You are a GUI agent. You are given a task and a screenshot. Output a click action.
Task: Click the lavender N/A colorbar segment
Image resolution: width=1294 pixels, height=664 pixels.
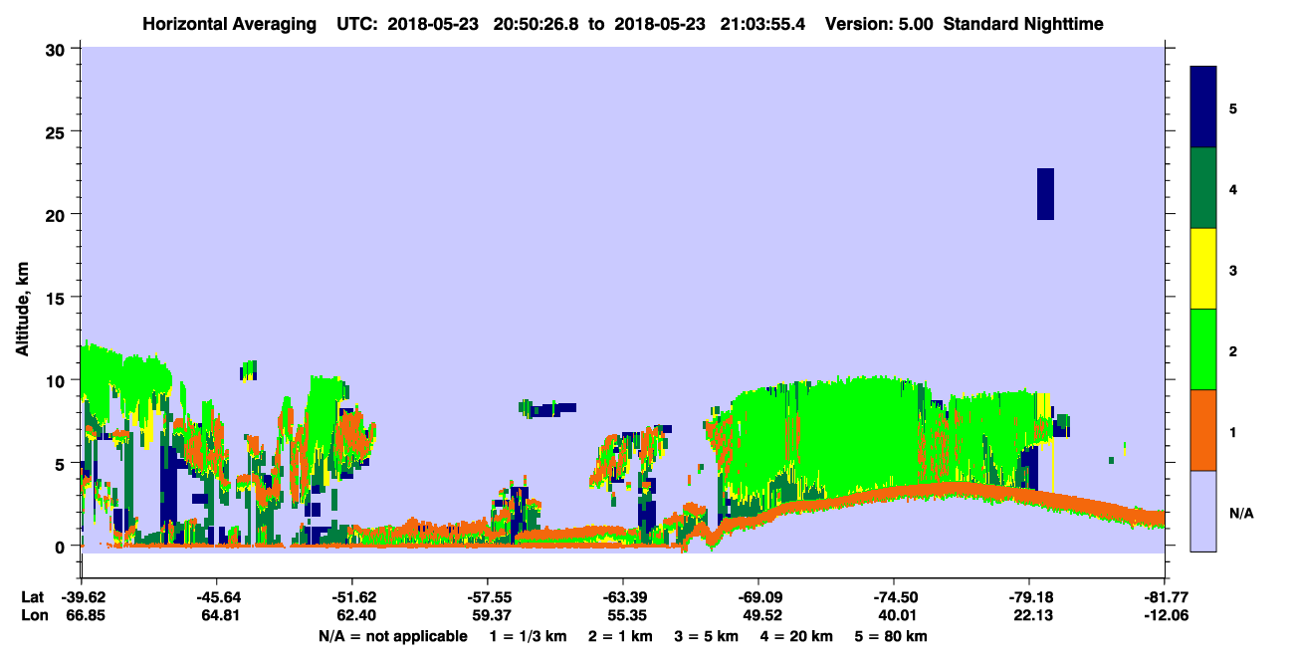(1203, 511)
